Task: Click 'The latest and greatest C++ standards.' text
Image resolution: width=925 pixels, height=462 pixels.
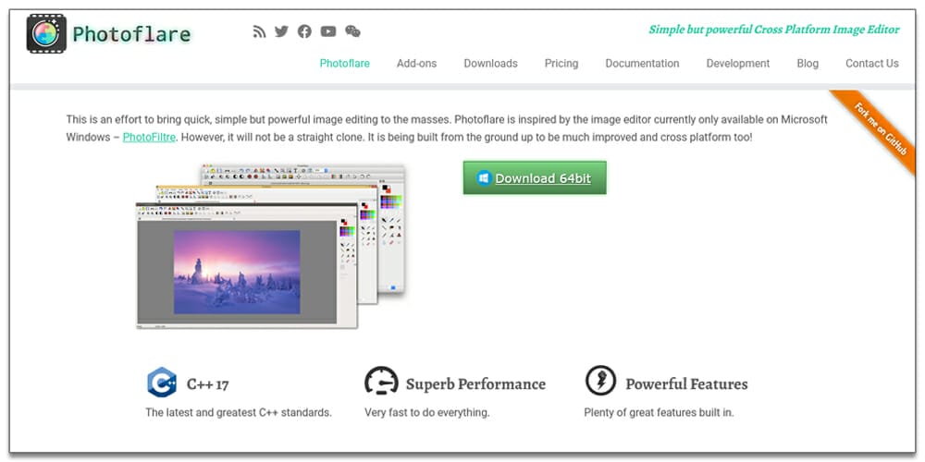Action: click(x=239, y=412)
